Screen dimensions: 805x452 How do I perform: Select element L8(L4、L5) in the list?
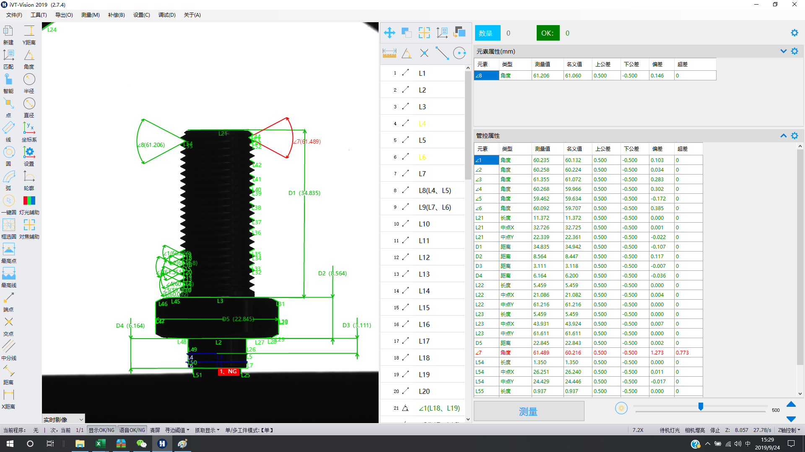click(423, 190)
